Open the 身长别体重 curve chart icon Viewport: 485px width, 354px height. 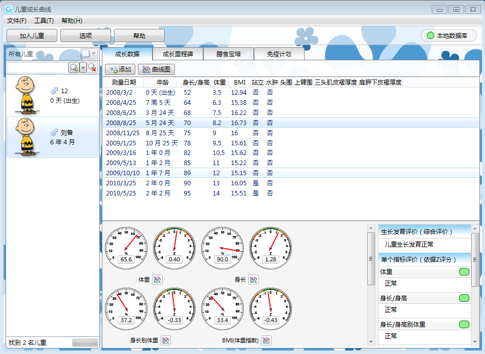(166, 340)
